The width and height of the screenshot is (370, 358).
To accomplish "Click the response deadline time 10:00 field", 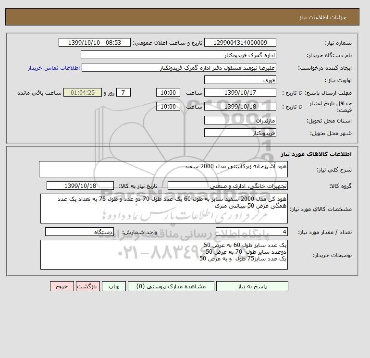I will [x=168, y=93].
